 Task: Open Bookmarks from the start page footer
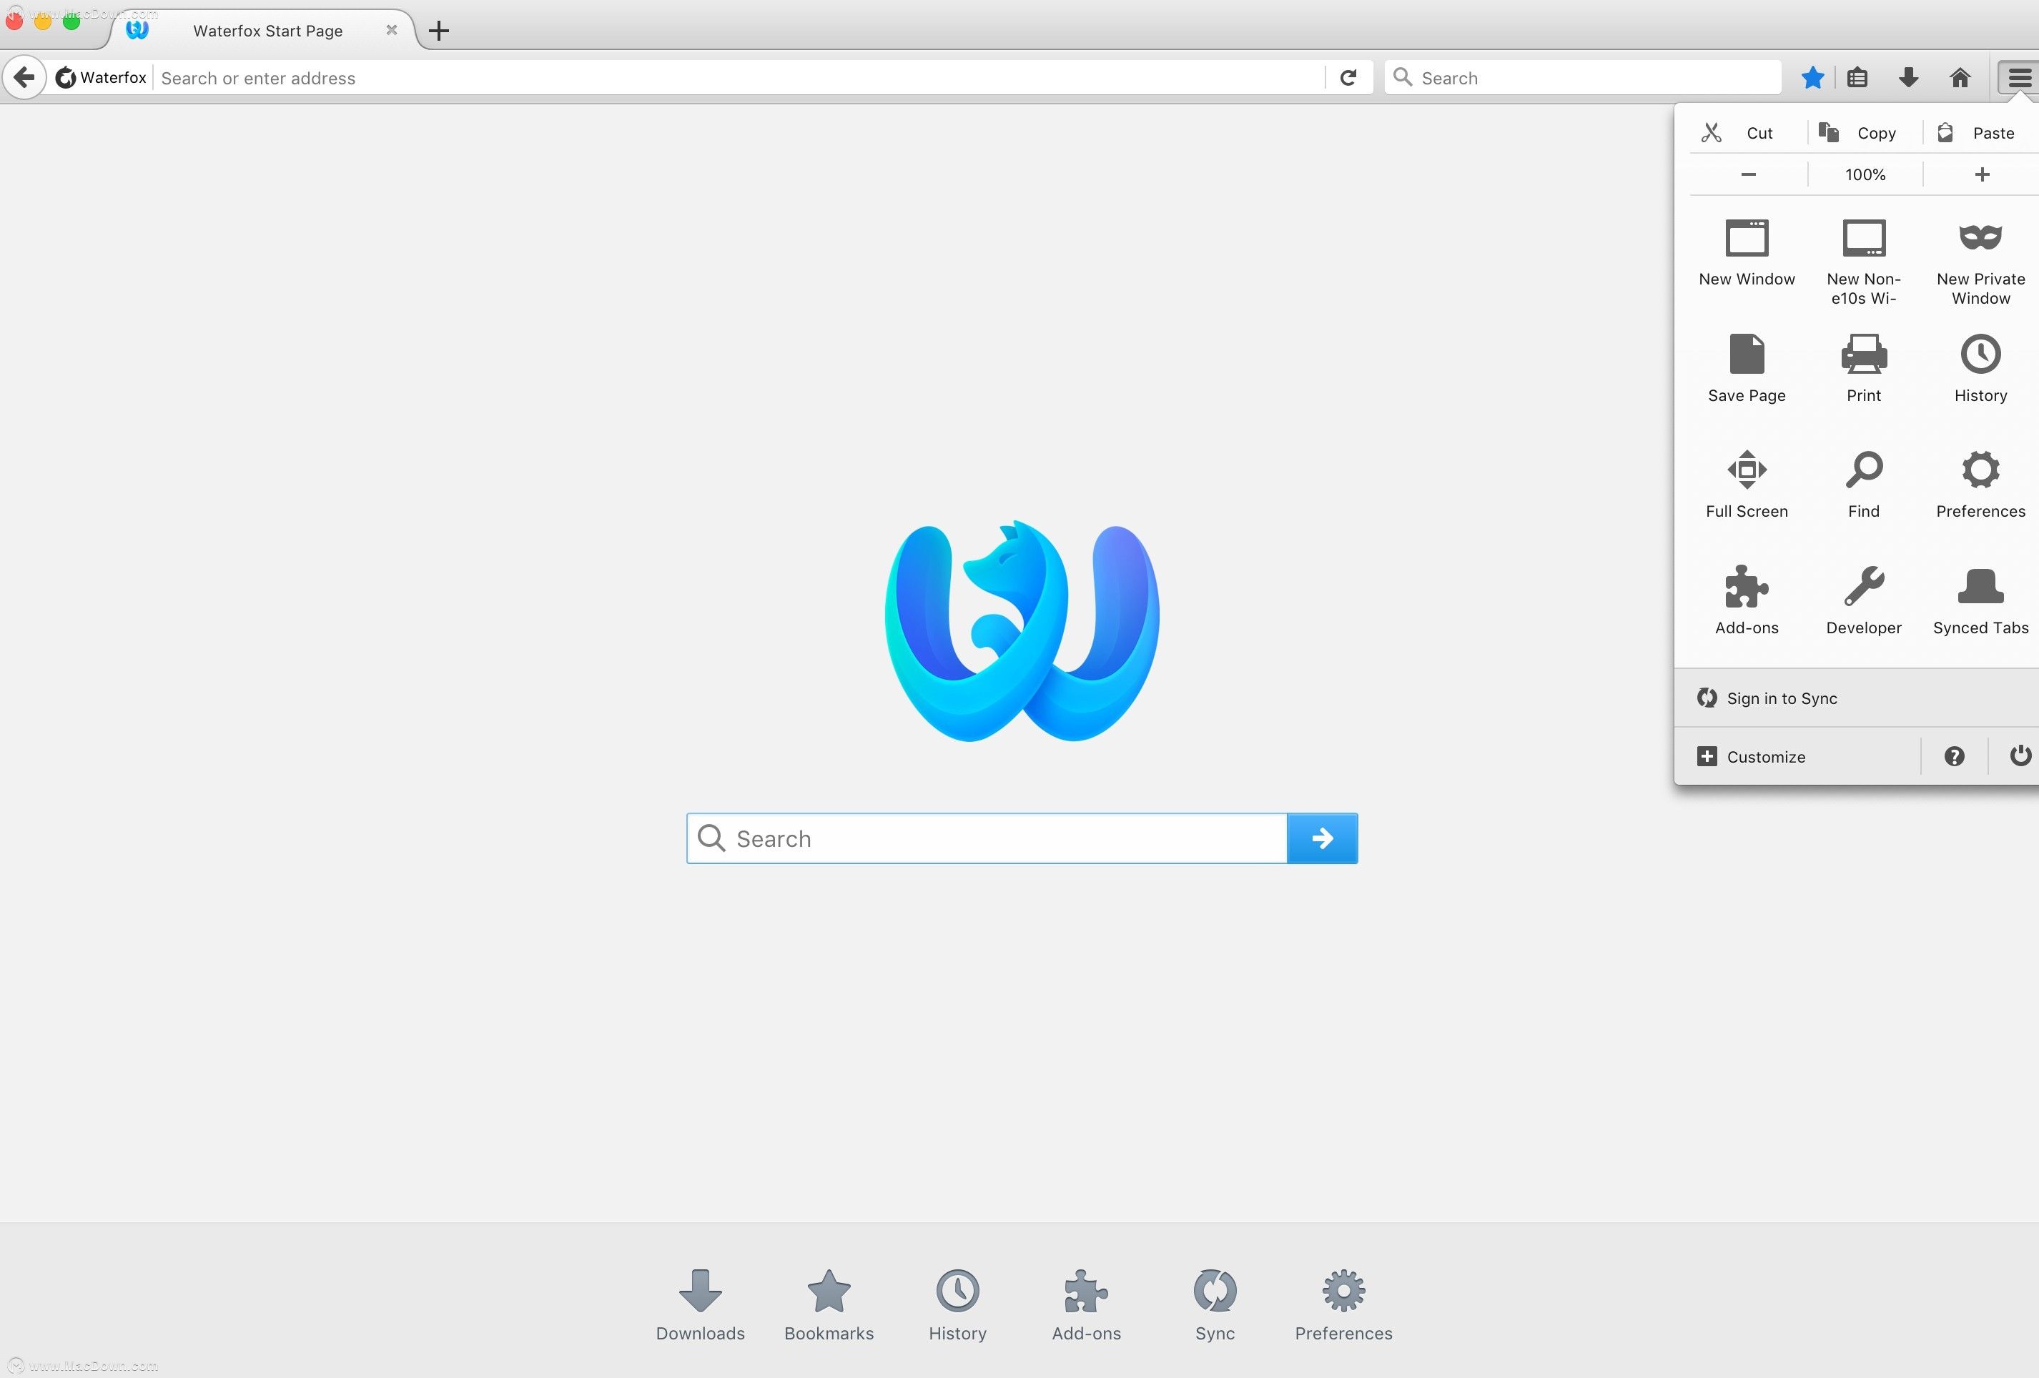coord(829,1305)
